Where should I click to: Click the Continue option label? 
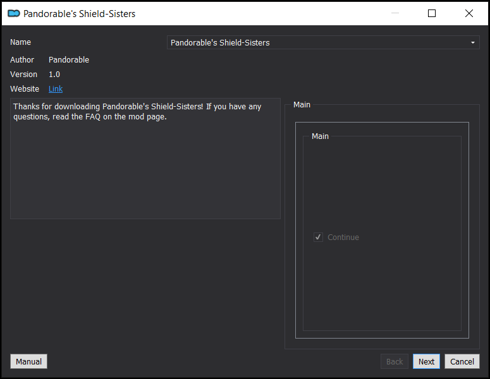point(343,238)
